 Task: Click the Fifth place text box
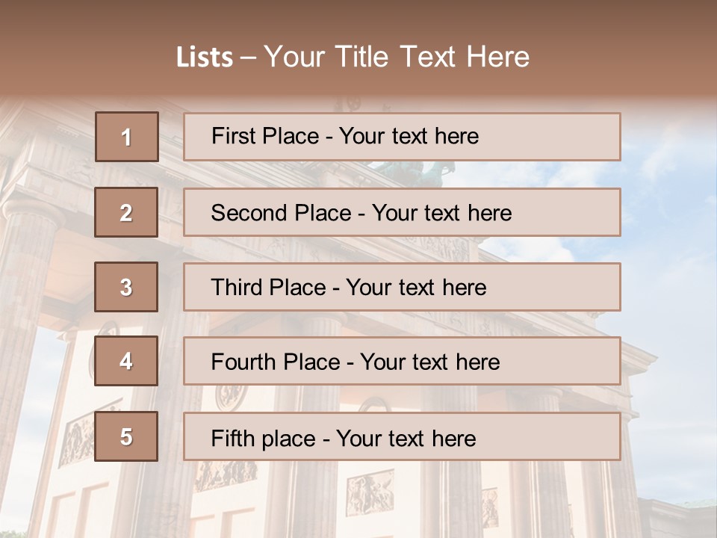pos(402,436)
